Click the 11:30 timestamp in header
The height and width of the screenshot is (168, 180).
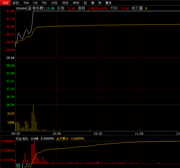[50, 8]
